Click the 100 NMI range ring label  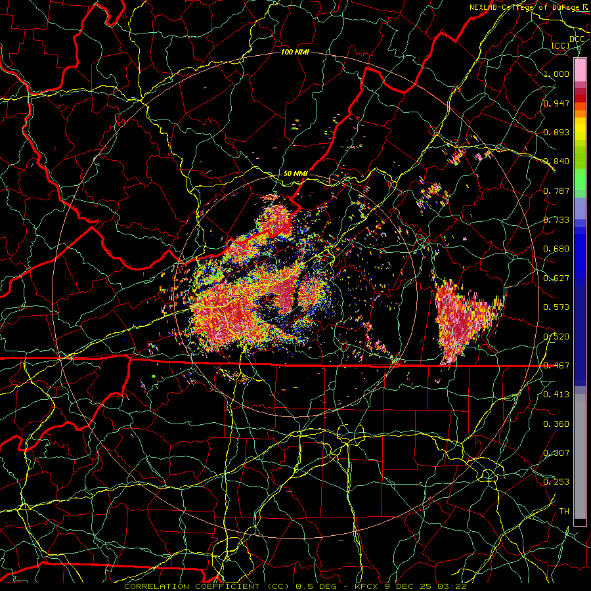coord(295,52)
